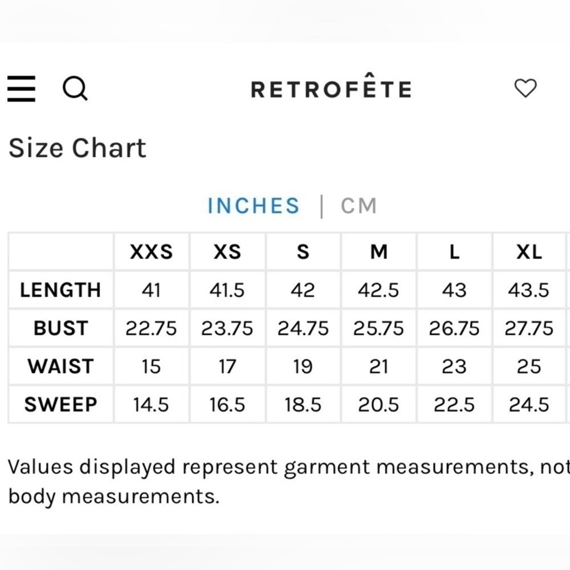This screenshot has height=570, width=570.
Task: Click the search magnifier icon
Action: 75,88
